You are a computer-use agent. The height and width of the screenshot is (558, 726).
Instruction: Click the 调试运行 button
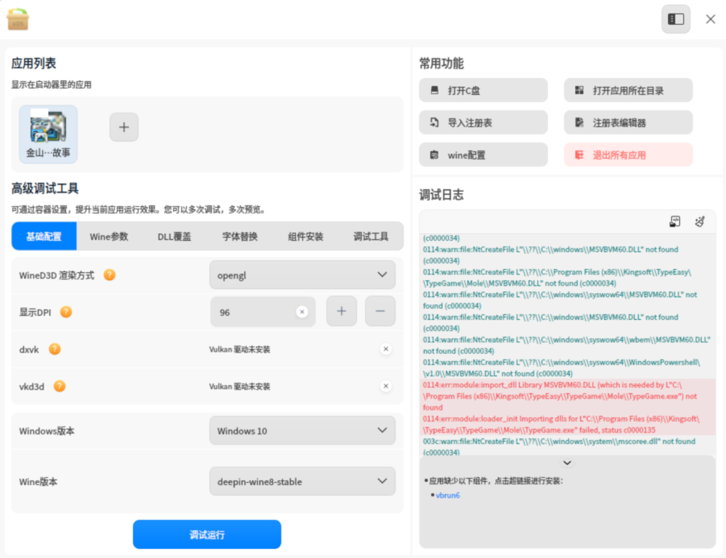point(207,535)
